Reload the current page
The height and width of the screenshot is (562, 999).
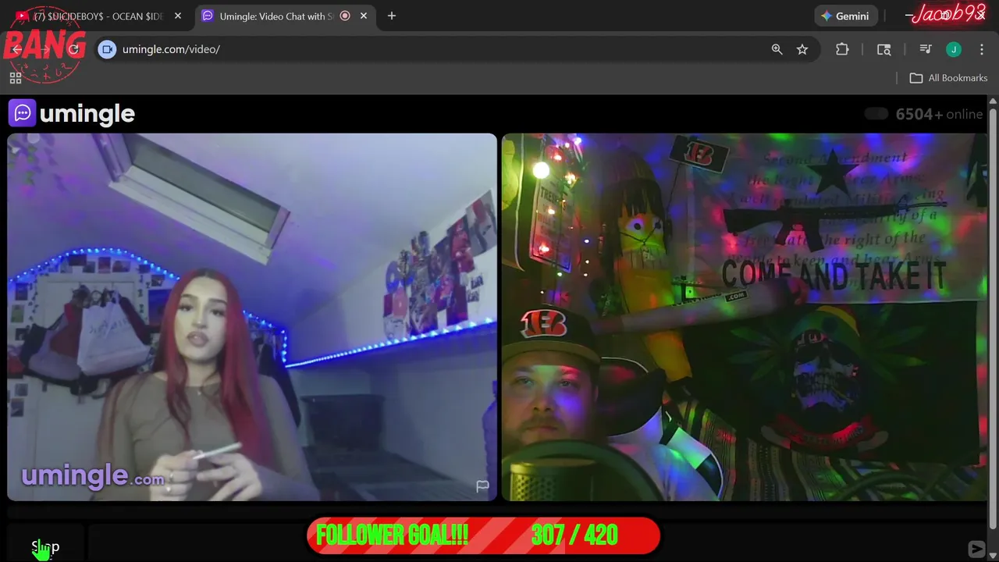[x=73, y=49]
